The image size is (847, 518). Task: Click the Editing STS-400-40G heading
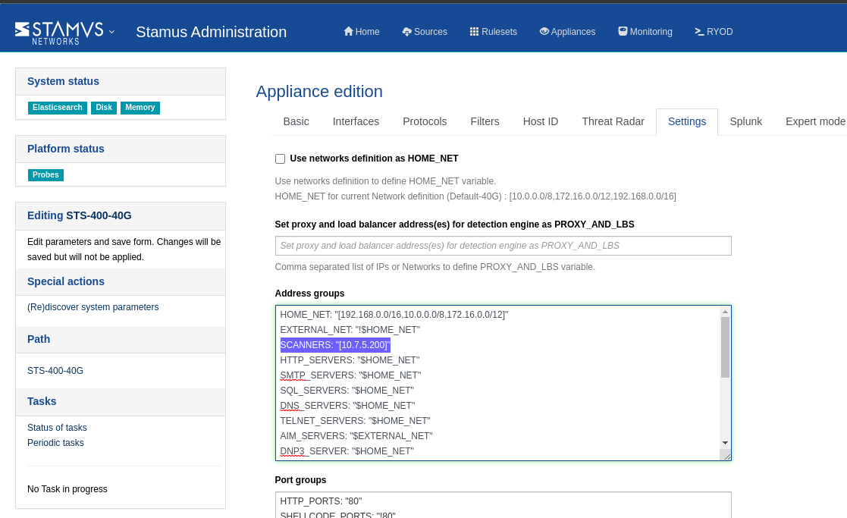(80, 215)
